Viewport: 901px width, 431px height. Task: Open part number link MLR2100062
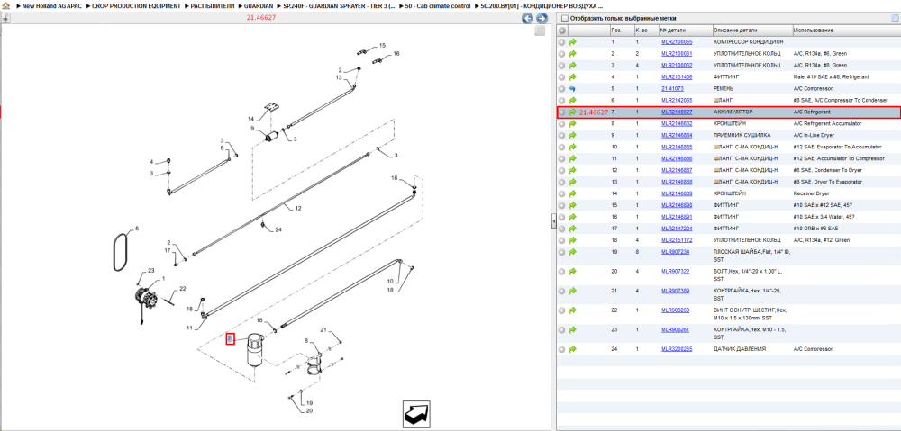pyautogui.click(x=677, y=66)
